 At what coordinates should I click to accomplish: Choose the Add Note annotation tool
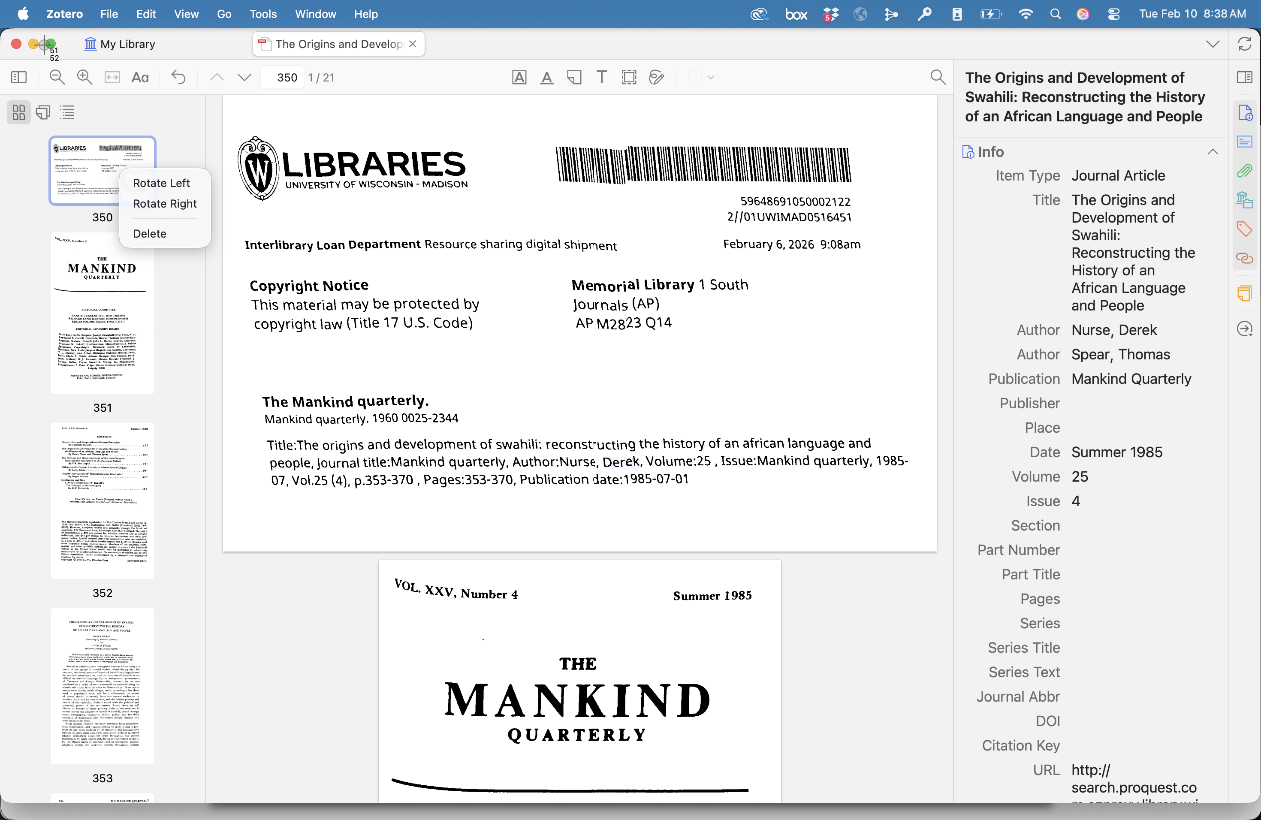tap(574, 77)
